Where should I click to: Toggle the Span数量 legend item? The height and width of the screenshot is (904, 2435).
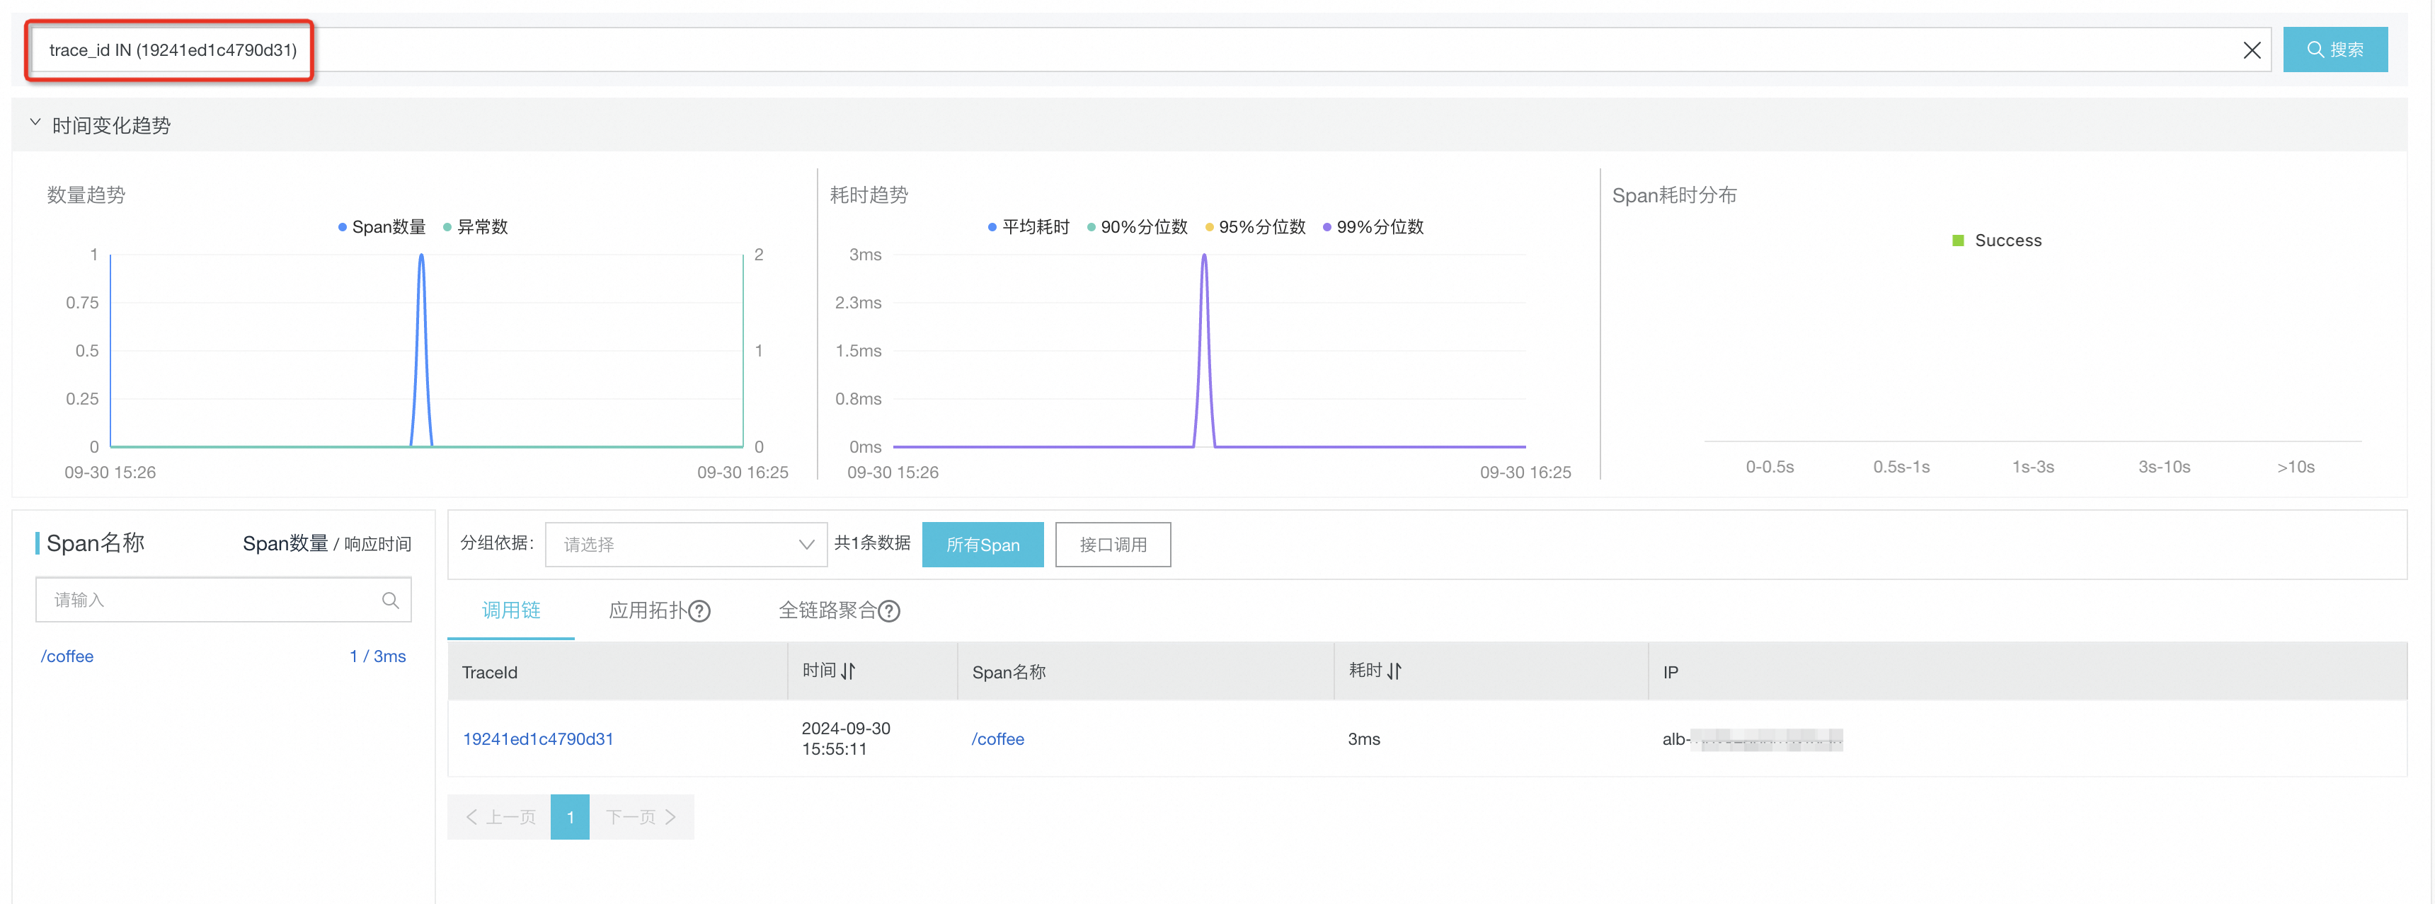(x=382, y=227)
